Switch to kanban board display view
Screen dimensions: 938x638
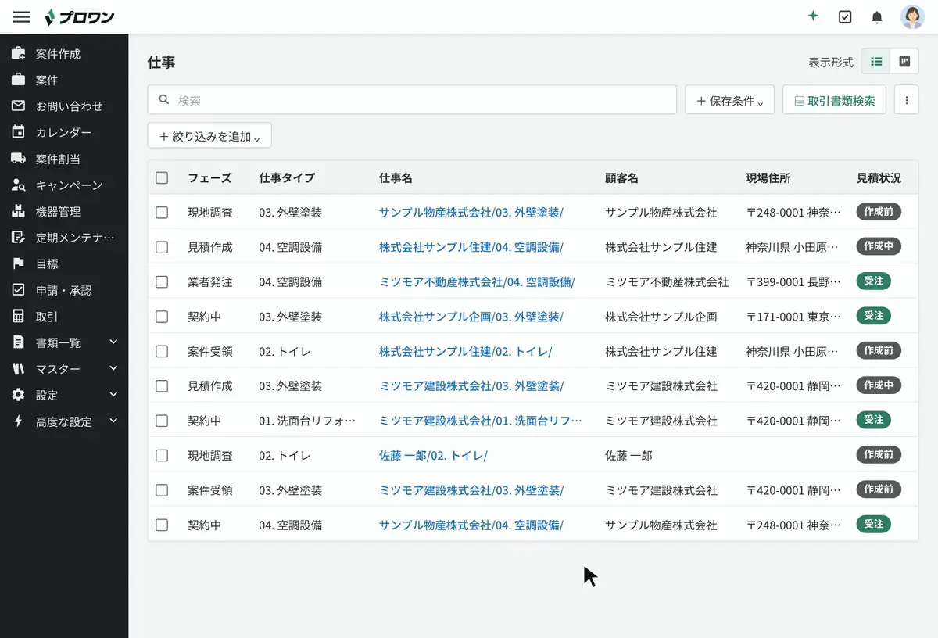(904, 61)
